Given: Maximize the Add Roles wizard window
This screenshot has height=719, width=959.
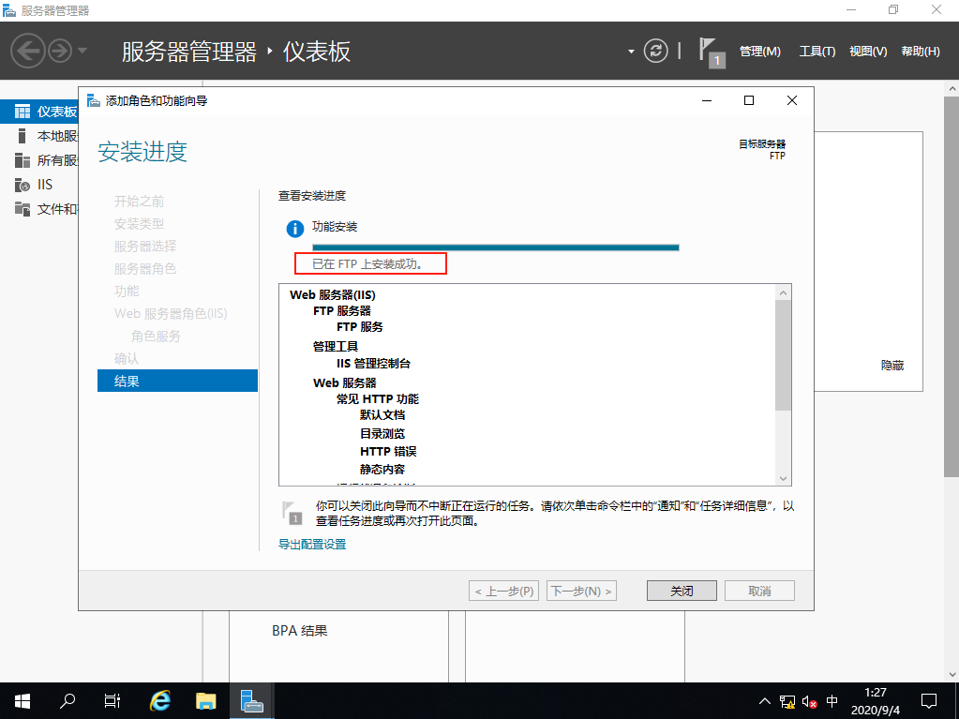Looking at the screenshot, I should (x=749, y=100).
